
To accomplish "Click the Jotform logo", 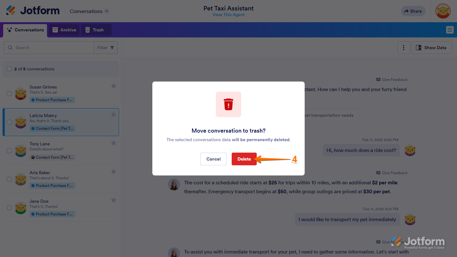I will pos(33,11).
